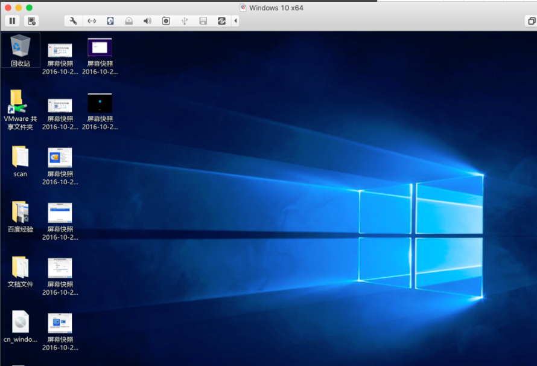Open the 文档文件 folder

click(x=21, y=269)
